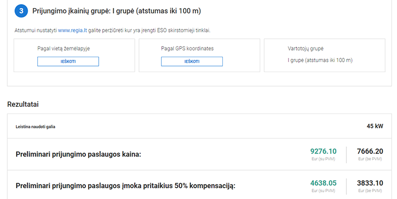Click the Vartotojų grupė label
The image size is (397, 199).
click(306, 48)
